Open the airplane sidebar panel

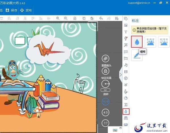click(x=126, y=85)
